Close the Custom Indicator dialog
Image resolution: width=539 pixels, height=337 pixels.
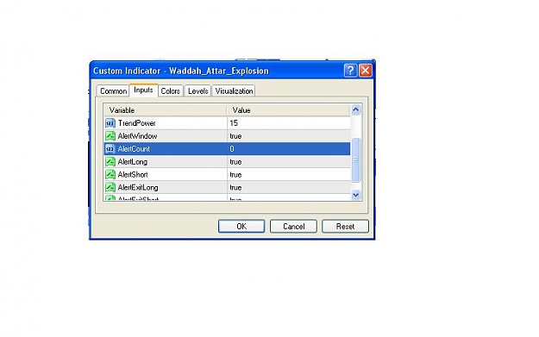click(366, 71)
